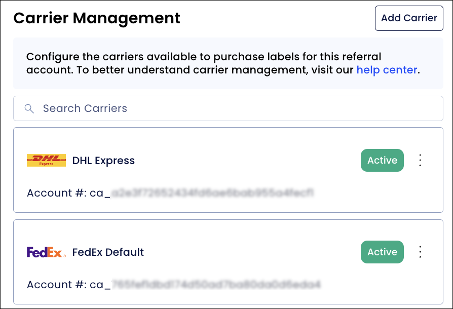Click the Add Carrier button

coord(409,18)
